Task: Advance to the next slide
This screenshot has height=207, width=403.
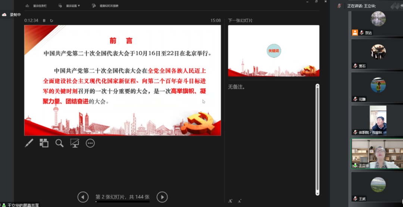Action: [162, 197]
